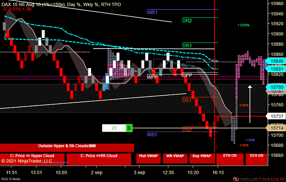286x182 pixels.
Task: Click the NinjaTrader logo at bottom right
Action: [259, 179]
